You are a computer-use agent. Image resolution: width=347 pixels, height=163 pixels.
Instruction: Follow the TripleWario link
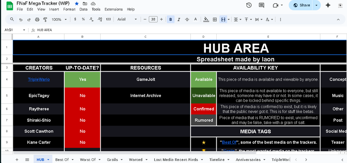coord(39,79)
